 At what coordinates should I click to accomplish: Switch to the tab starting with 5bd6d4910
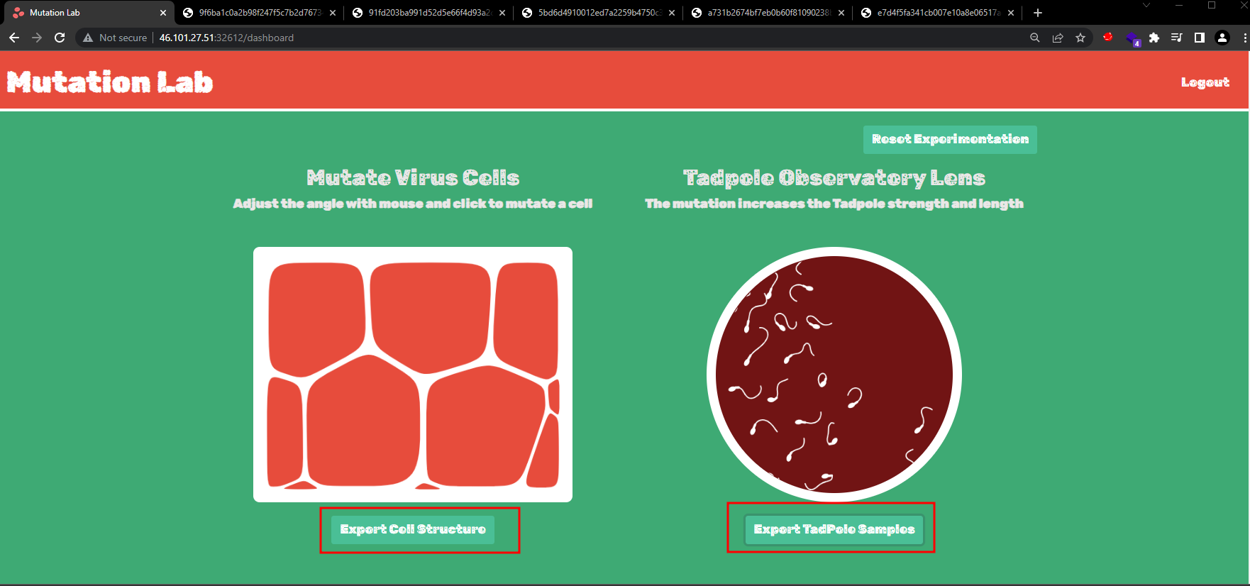598,13
